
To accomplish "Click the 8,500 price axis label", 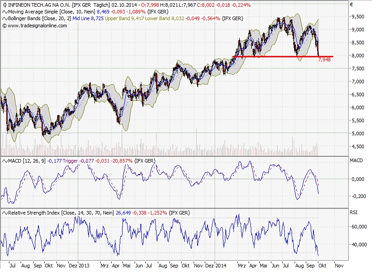I will click(358, 43).
